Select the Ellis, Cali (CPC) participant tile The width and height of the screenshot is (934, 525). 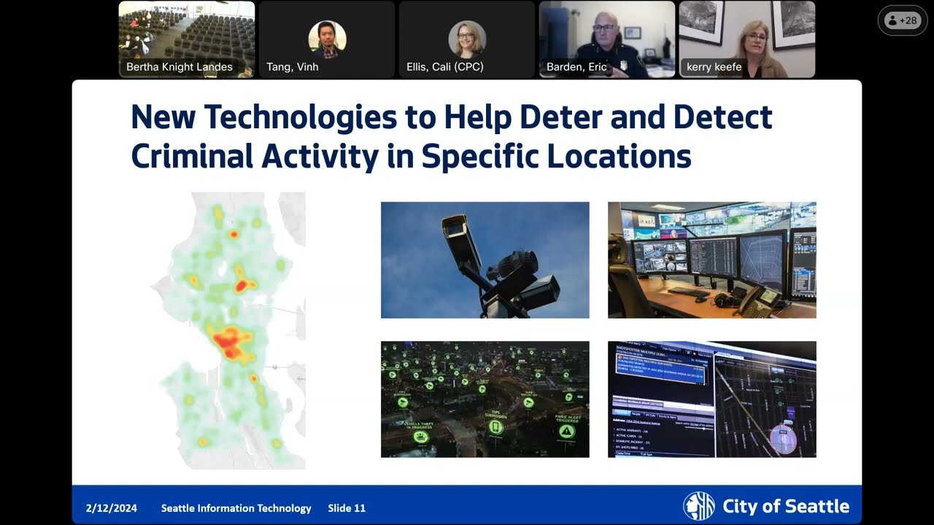[x=467, y=39]
